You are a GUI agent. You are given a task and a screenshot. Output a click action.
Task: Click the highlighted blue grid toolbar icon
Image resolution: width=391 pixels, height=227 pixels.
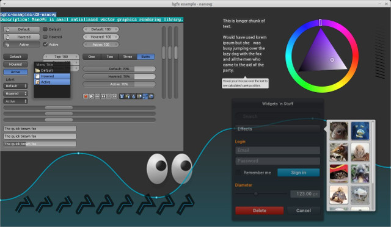pyautogui.click(x=145, y=96)
